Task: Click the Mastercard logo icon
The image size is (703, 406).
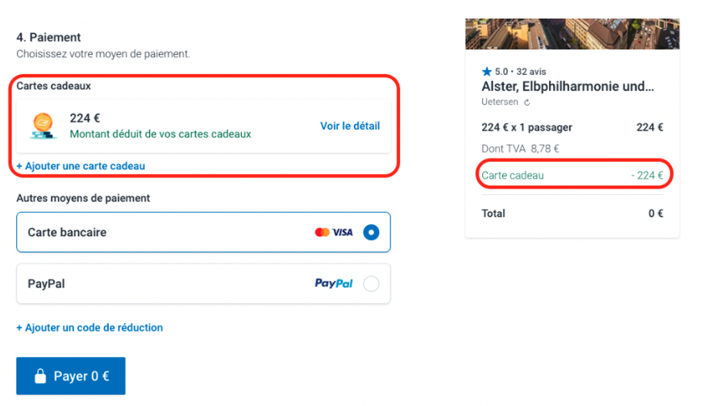Action: 322,232
